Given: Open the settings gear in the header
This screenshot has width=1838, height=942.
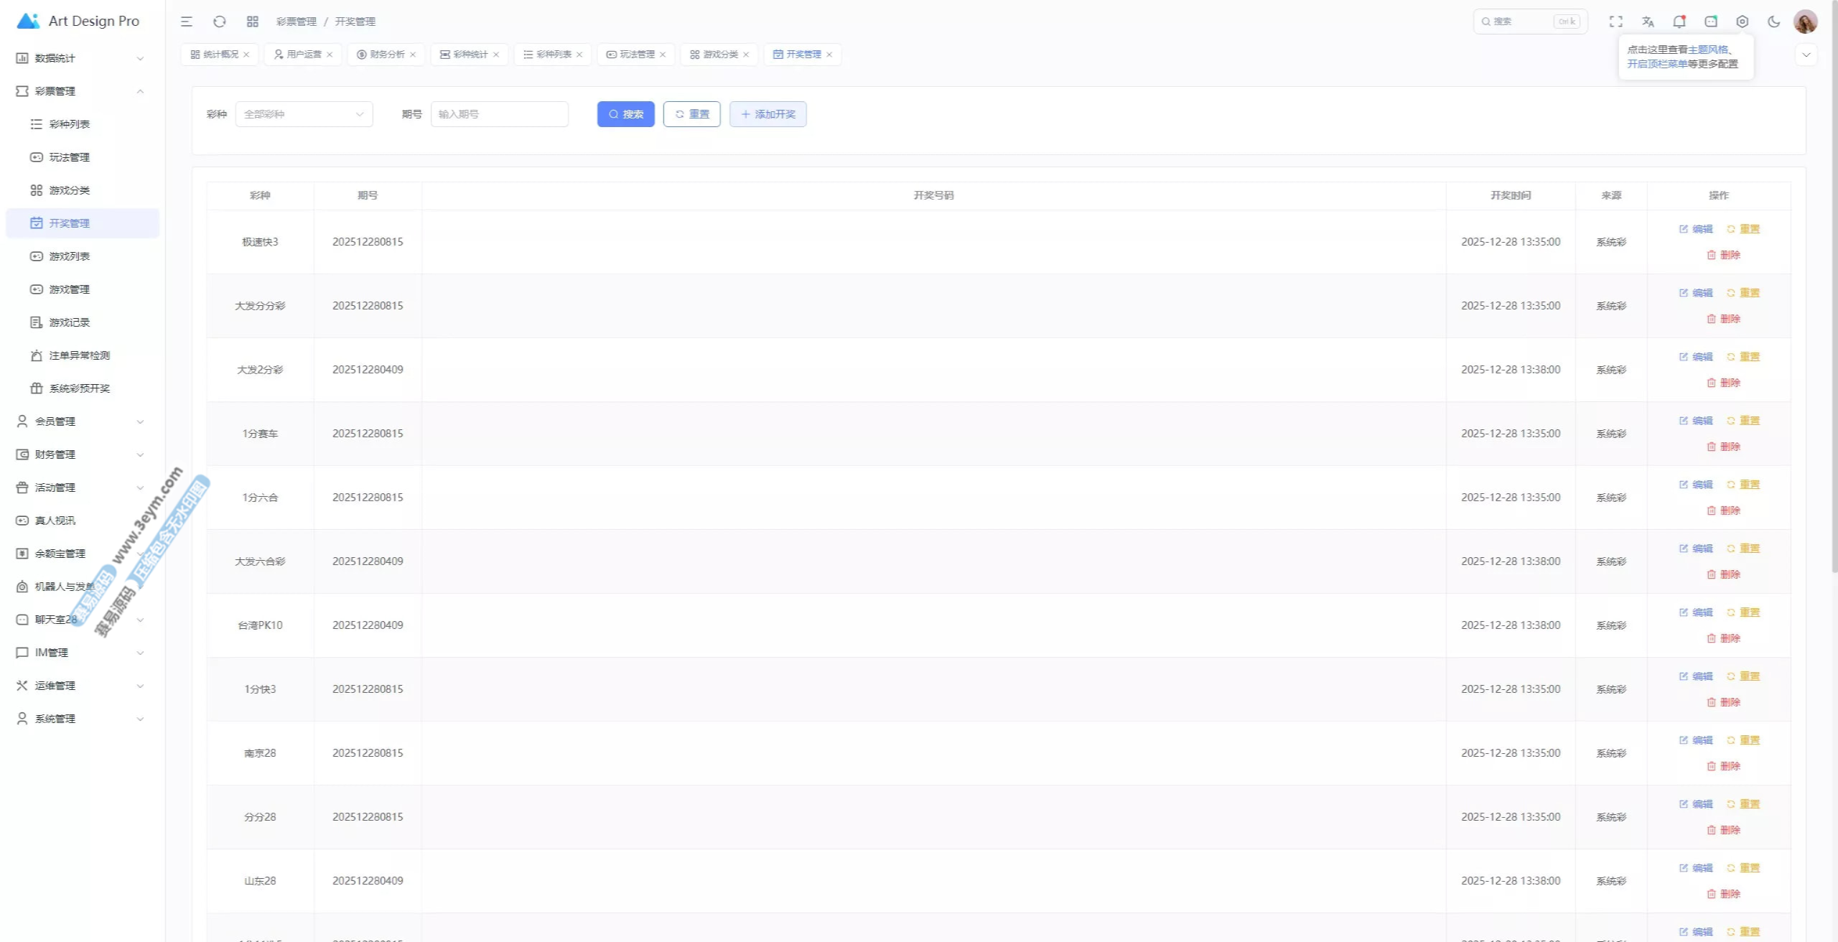Looking at the screenshot, I should (1742, 22).
